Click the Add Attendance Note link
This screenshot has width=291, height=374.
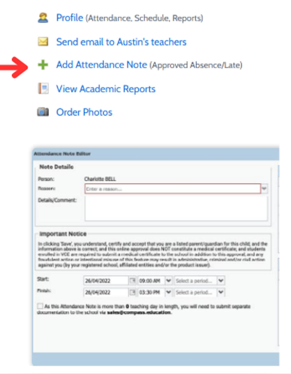point(101,65)
